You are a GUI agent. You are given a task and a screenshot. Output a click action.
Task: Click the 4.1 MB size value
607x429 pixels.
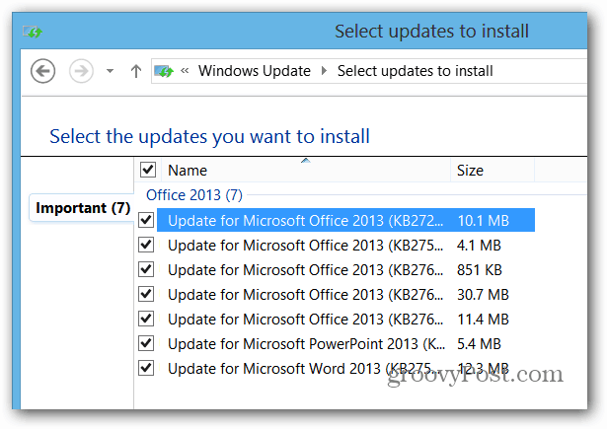coord(479,246)
